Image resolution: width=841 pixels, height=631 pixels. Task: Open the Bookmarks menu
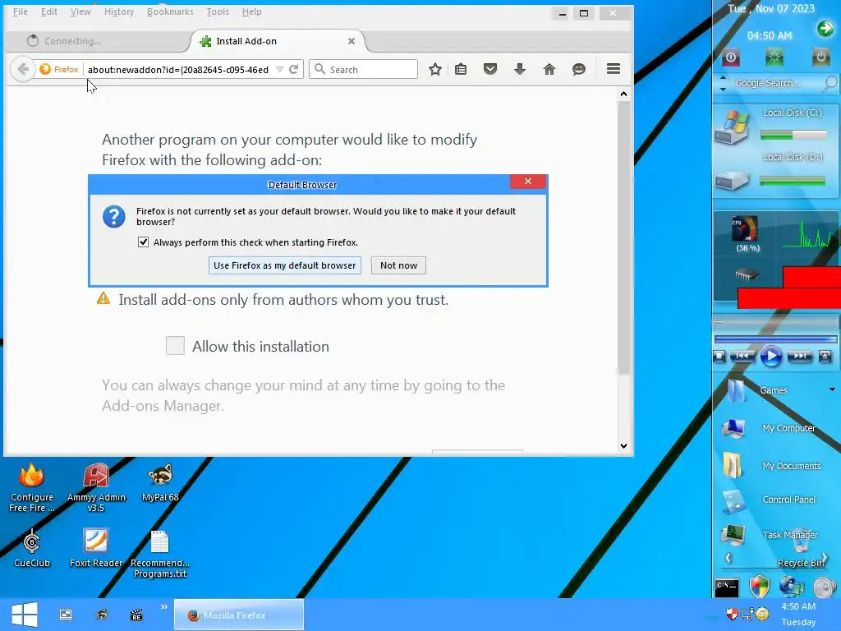(x=170, y=12)
